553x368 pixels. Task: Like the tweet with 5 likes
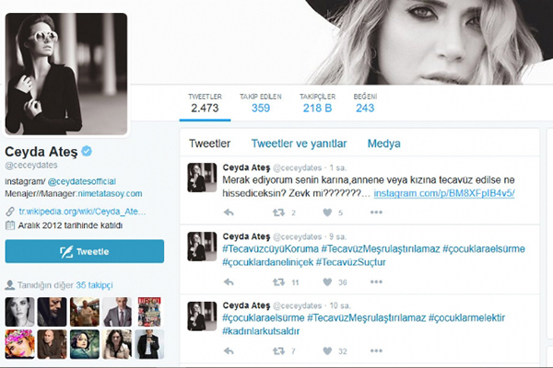click(x=327, y=213)
